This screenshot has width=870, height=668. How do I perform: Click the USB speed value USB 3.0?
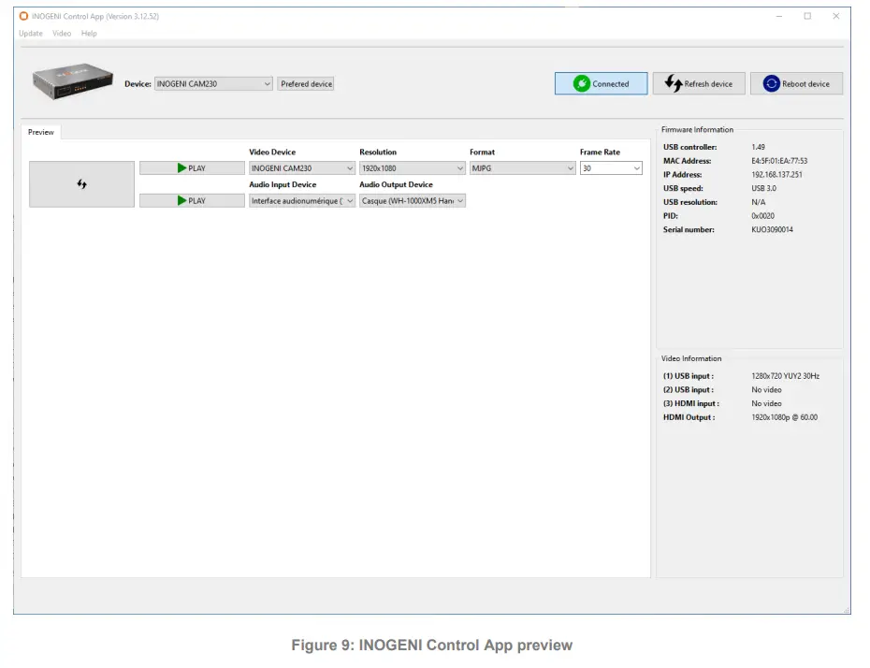pos(763,189)
